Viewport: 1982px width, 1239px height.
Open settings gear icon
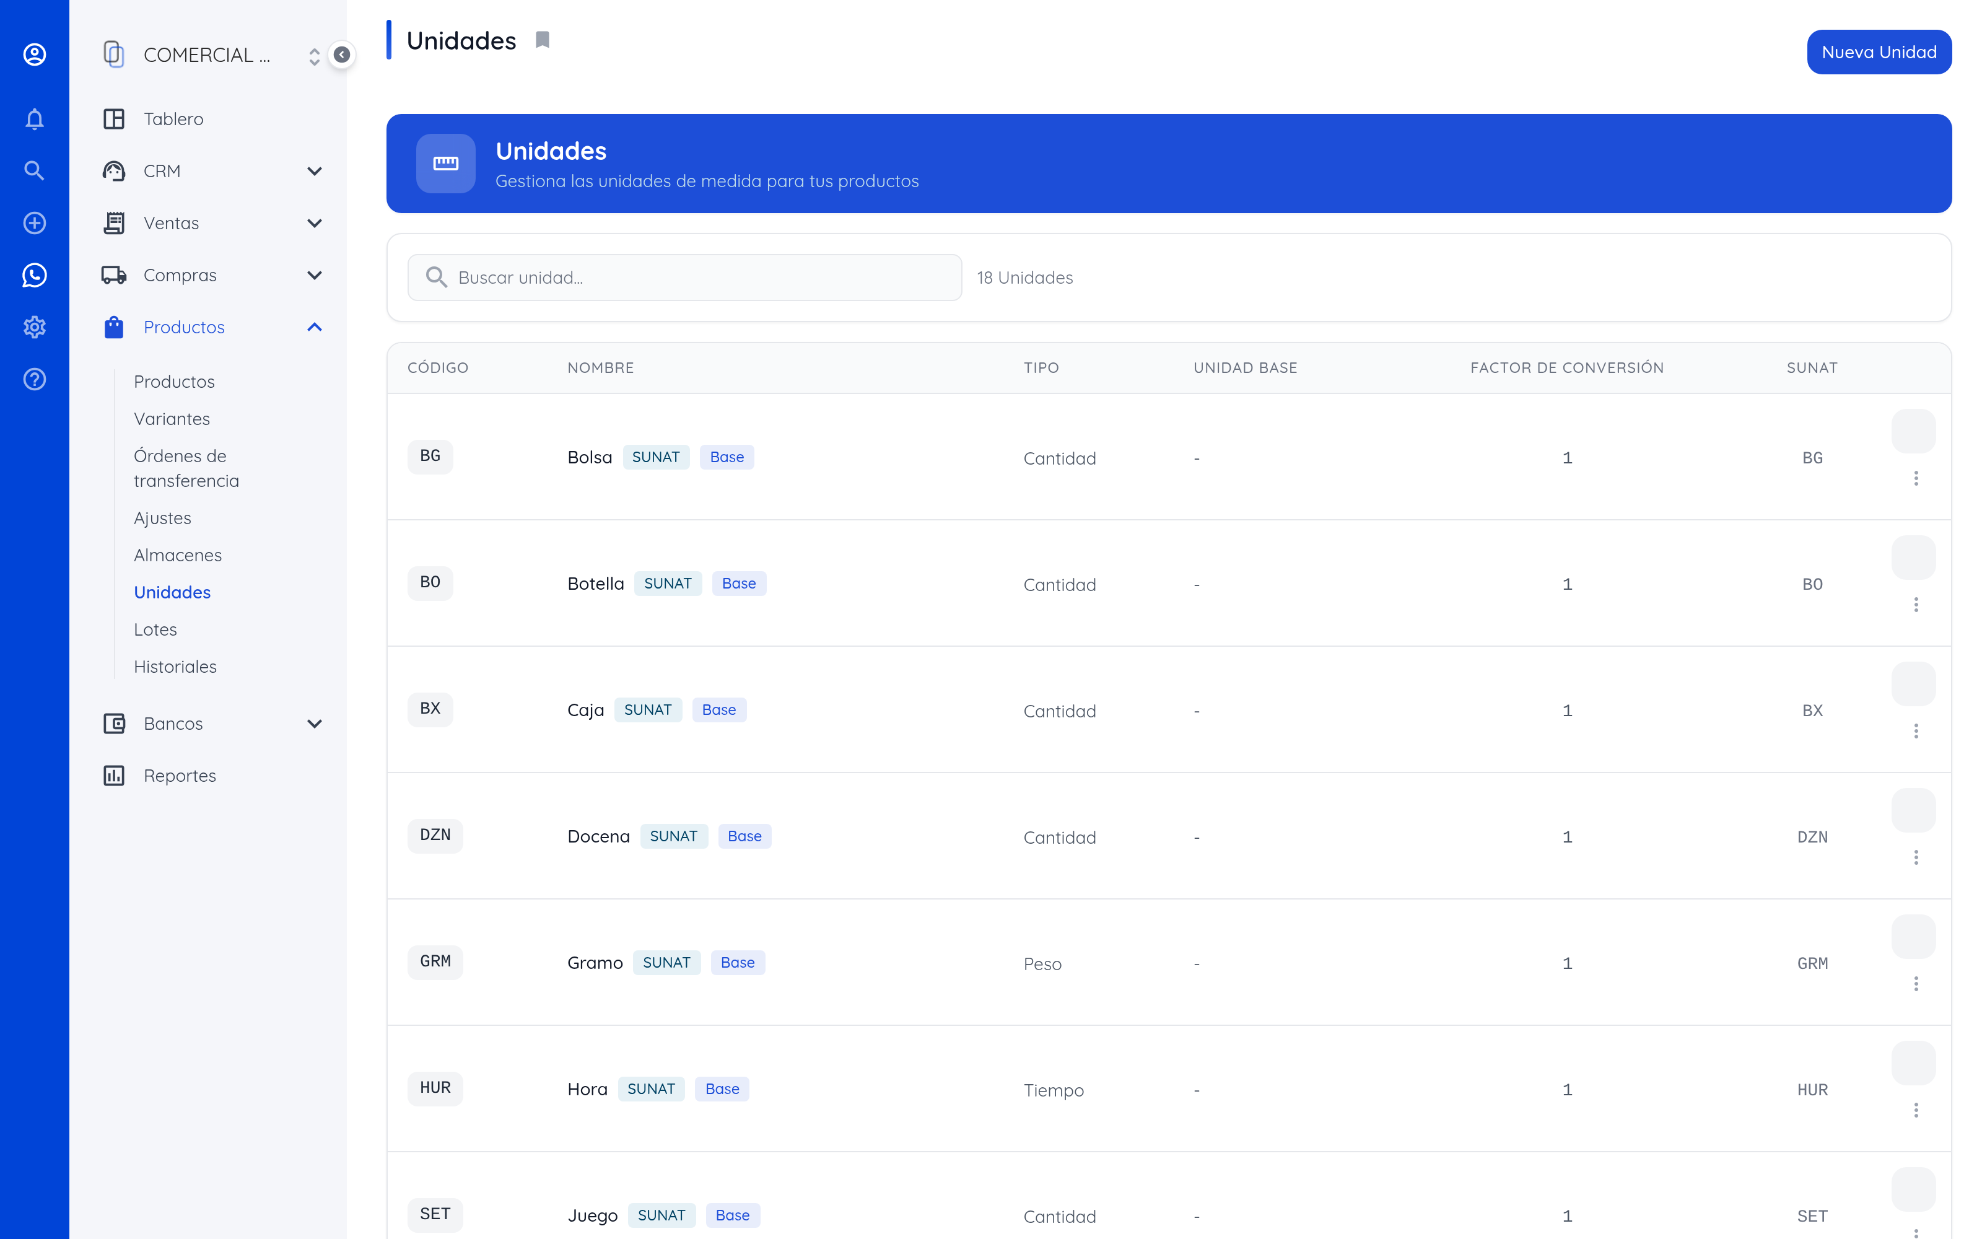coord(35,327)
